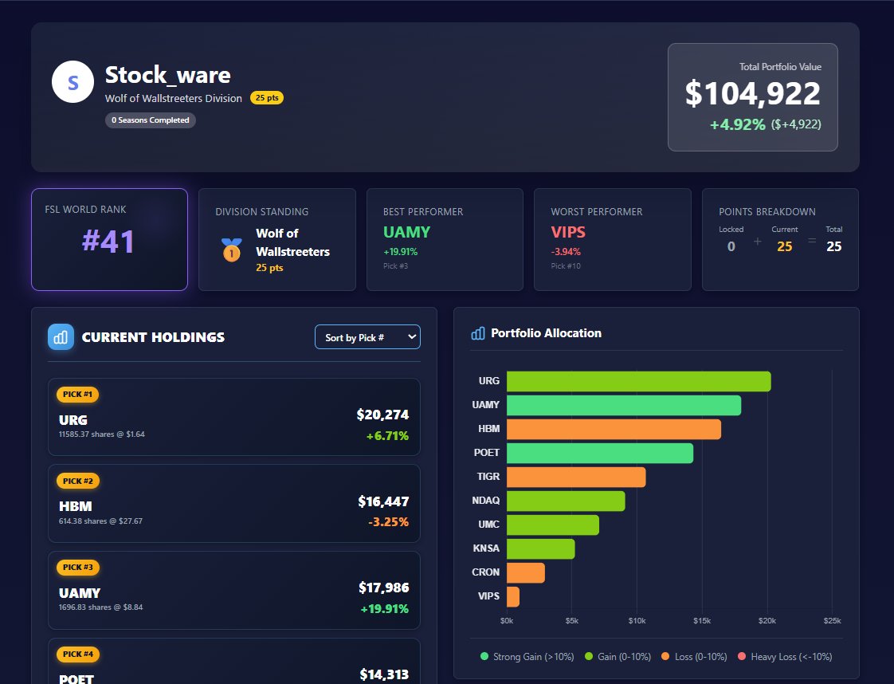
Task: Click the POET bar in allocation chart
Action: [600, 454]
